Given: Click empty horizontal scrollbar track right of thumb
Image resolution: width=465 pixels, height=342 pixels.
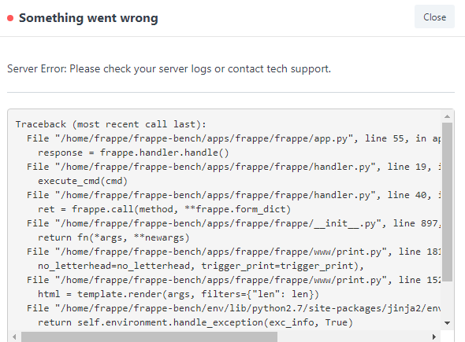Looking at the screenshot, I should (x=353, y=336).
